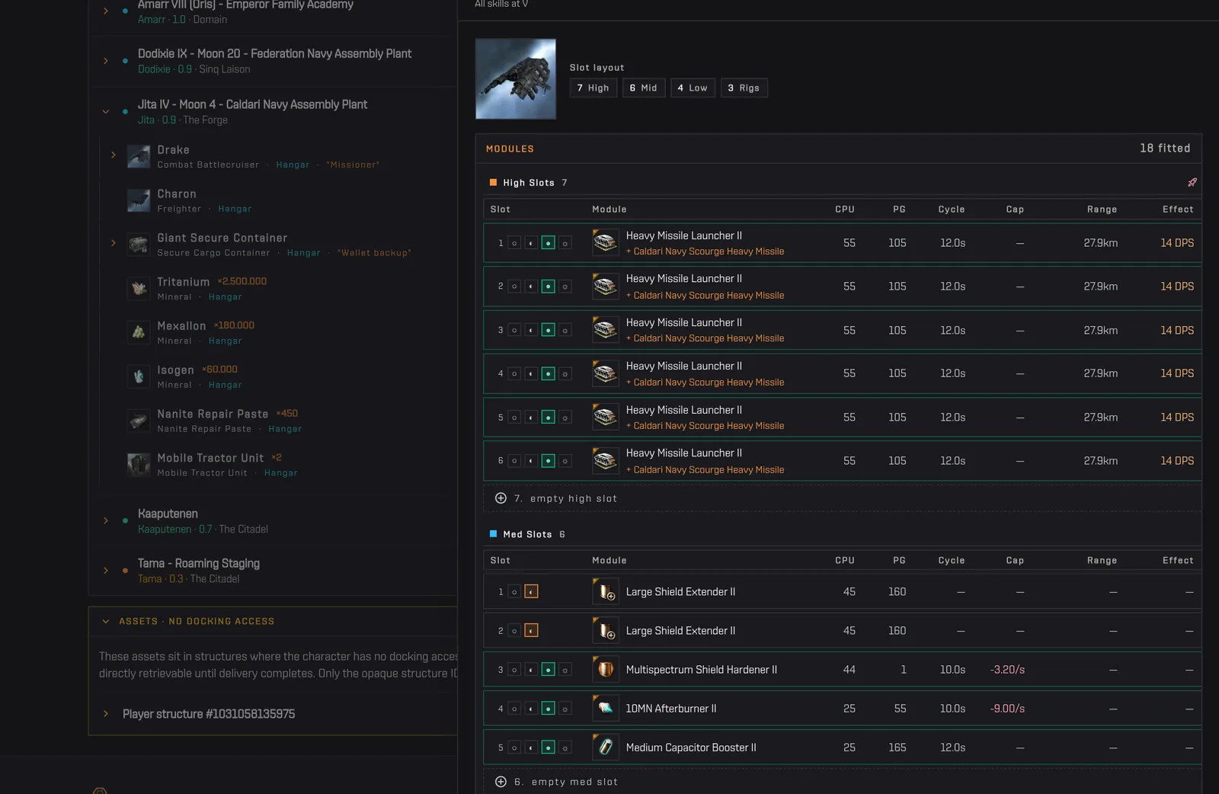Click the Mexallon mineral icon

point(139,332)
